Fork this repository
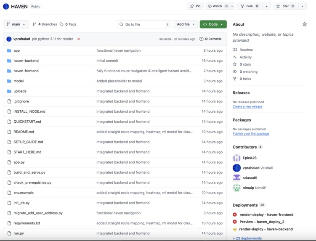Screen dimensions: 316x241 (250, 6)
